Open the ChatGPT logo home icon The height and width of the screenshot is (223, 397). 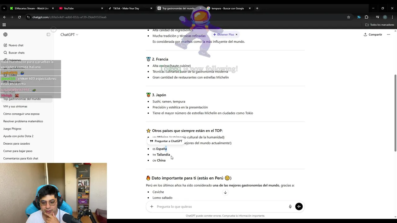pos(5,34)
